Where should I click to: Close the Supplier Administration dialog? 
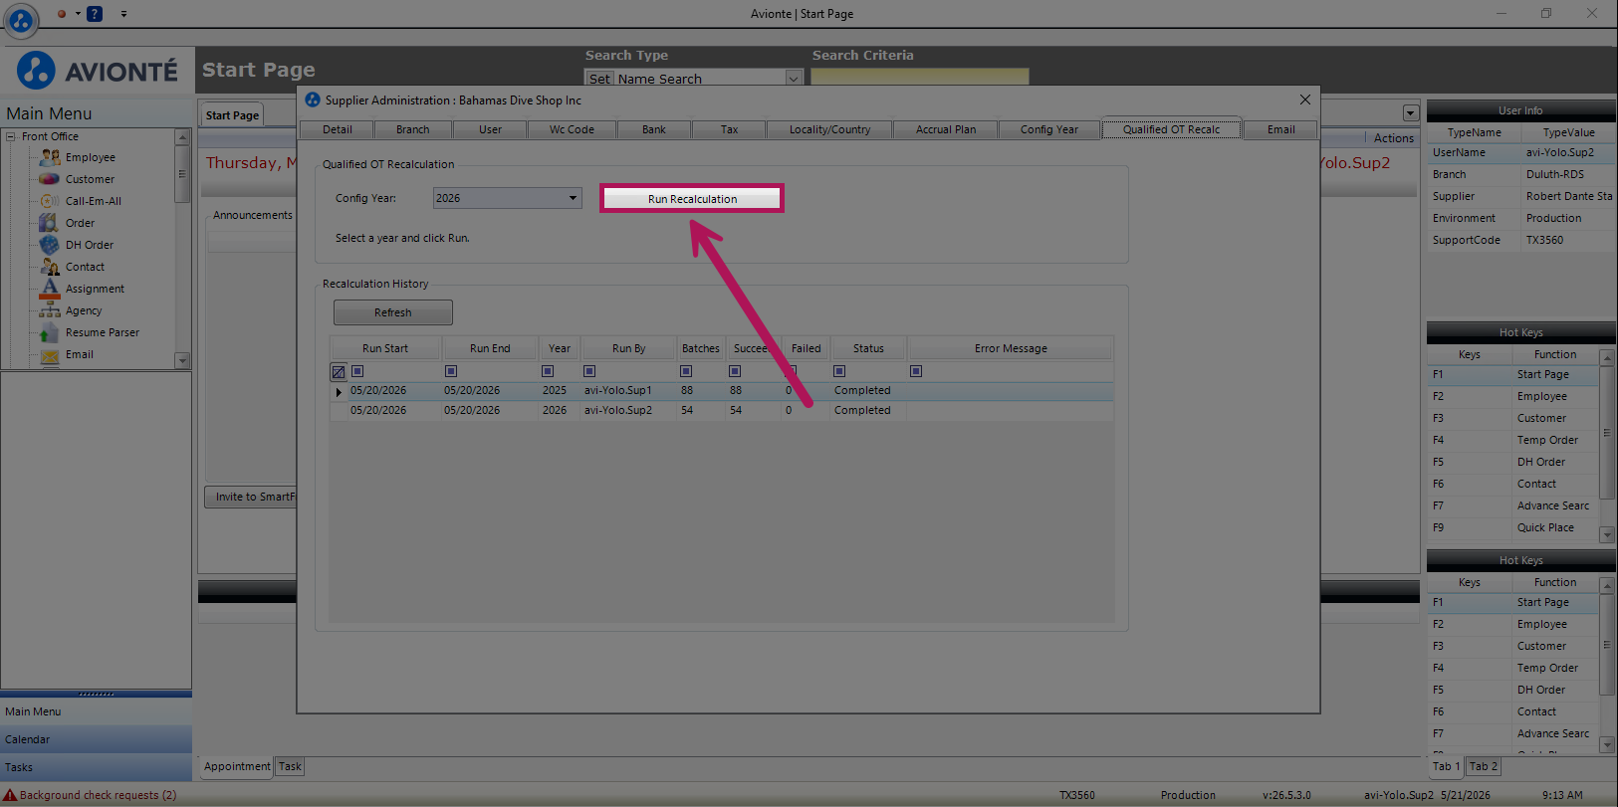[x=1305, y=100]
